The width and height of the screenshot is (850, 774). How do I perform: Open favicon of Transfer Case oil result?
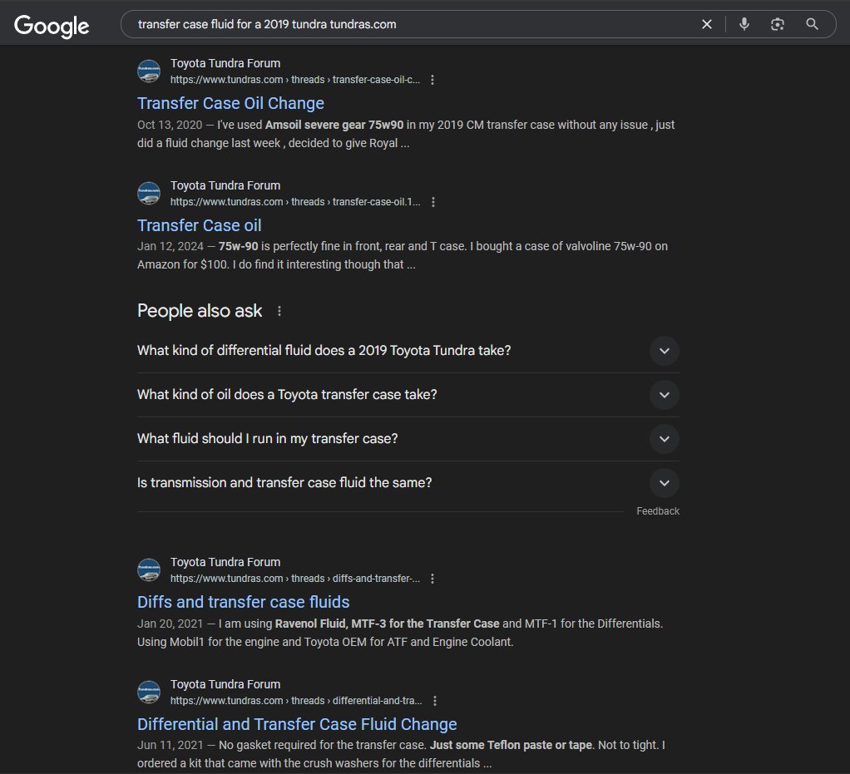[149, 193]
